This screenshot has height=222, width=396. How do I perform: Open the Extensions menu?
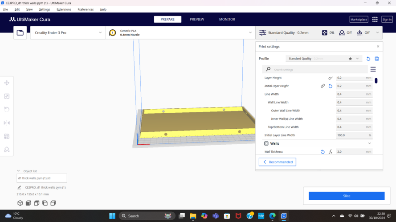[64, 9]
